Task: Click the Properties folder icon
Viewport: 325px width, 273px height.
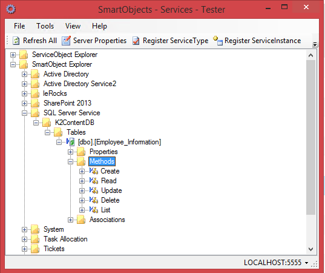Action: click(x=81, y=152)
